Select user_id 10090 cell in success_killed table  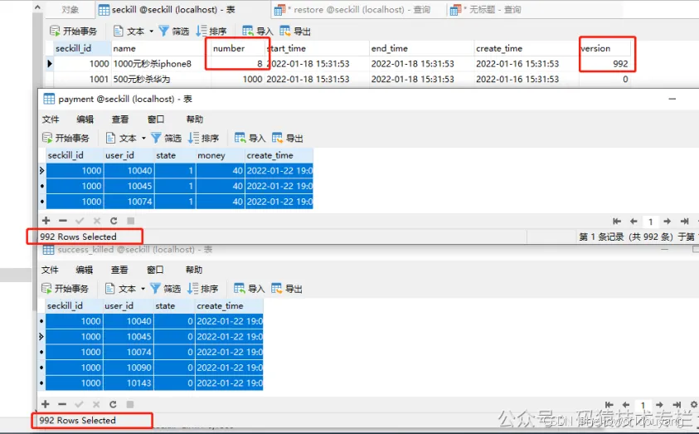128,368
